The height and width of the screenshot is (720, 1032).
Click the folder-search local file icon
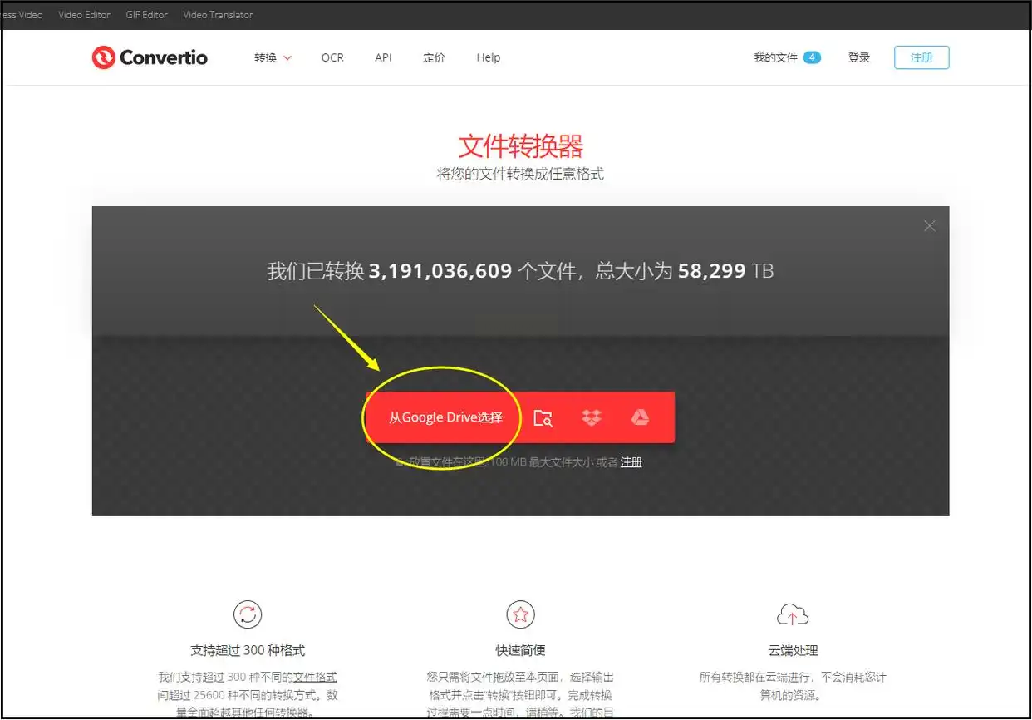coord(543,418)
